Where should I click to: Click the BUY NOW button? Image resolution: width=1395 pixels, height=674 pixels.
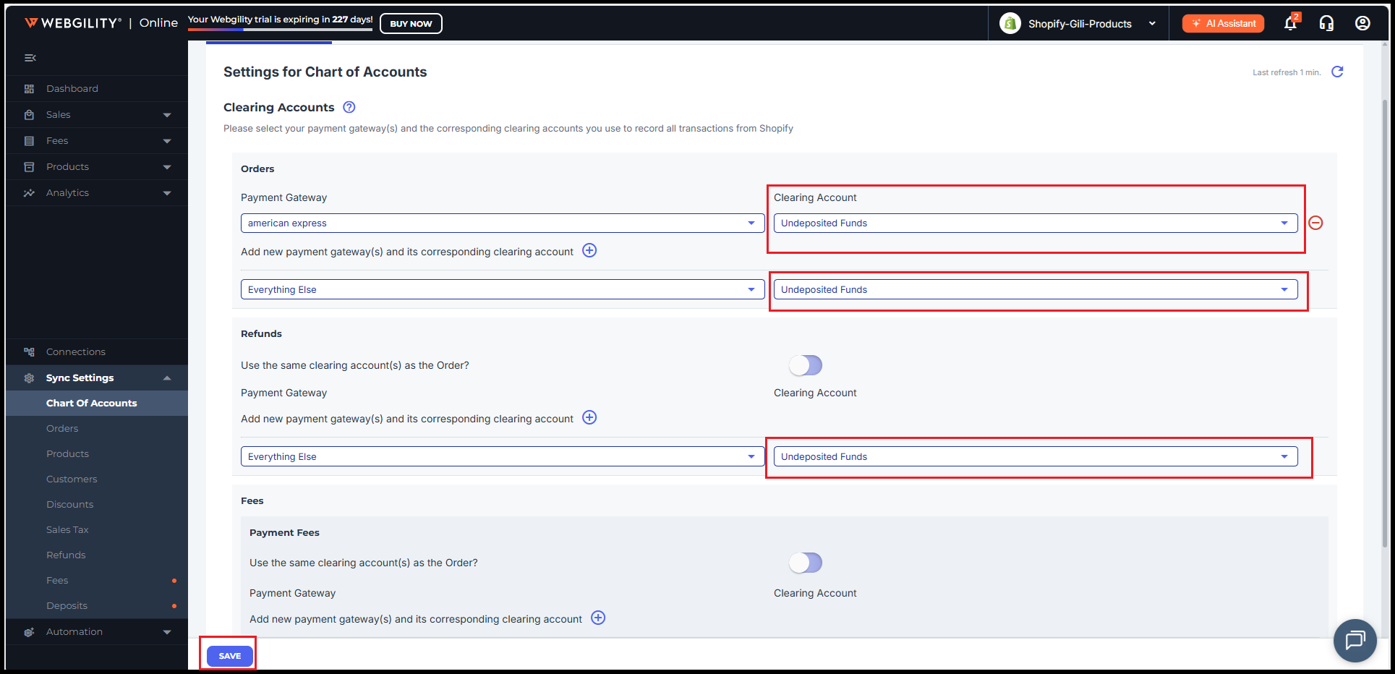pyautogui.click(x=411, y=24)
